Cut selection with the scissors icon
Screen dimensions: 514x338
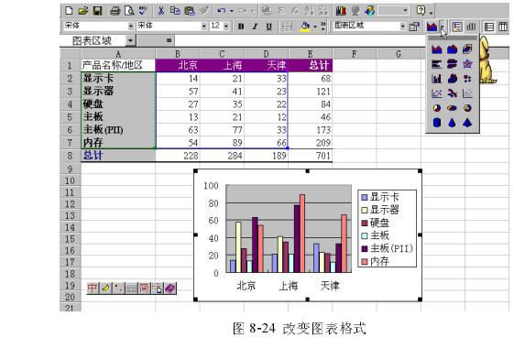click(161, 11)
